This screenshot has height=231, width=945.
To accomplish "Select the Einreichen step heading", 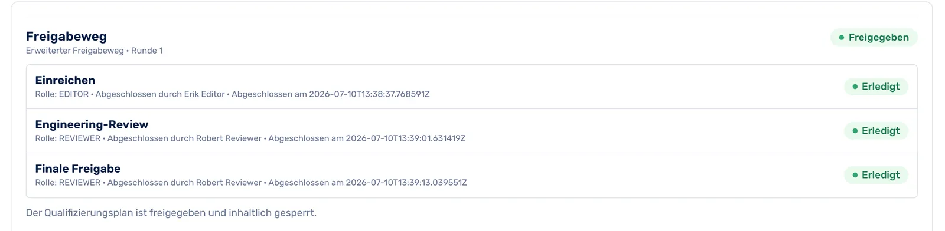I will pos(65,80).
